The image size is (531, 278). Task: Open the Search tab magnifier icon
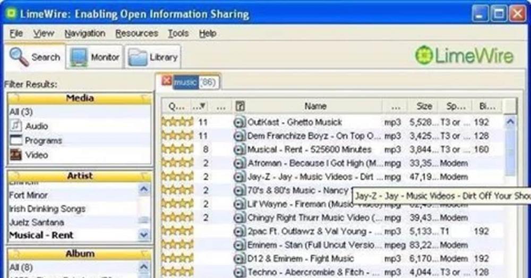(19, 57)
